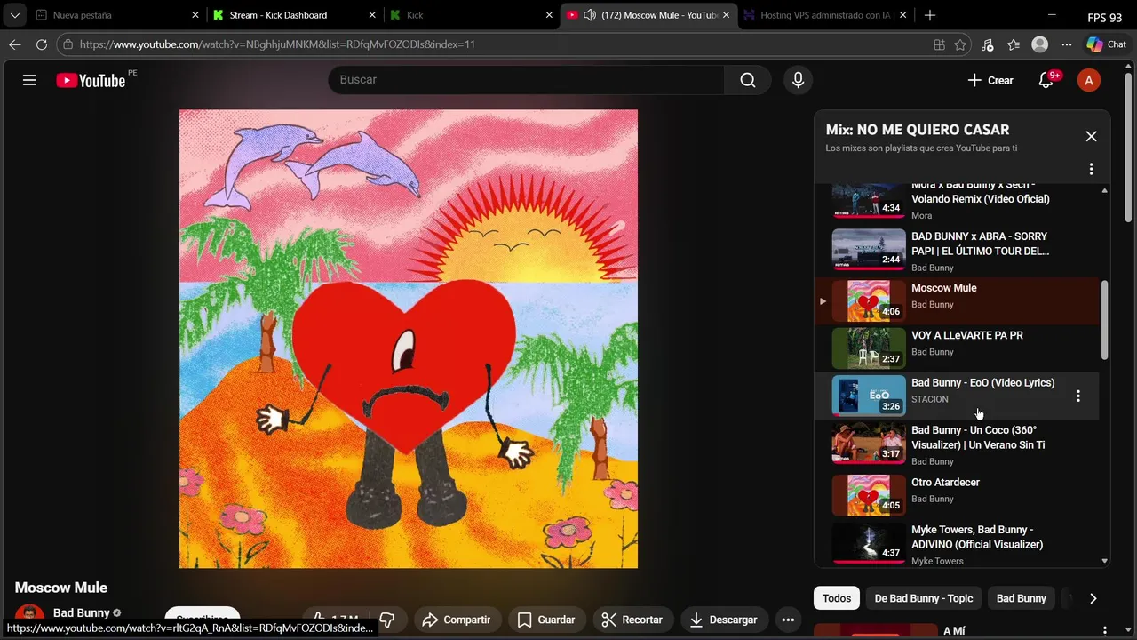Save video with Guardar button
1137x640 pixels.
(x=546, y=620)
